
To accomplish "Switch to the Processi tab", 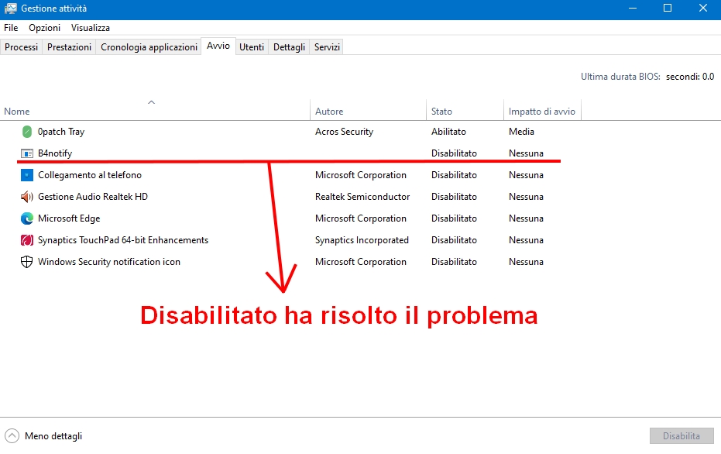I will pos(21,47).
